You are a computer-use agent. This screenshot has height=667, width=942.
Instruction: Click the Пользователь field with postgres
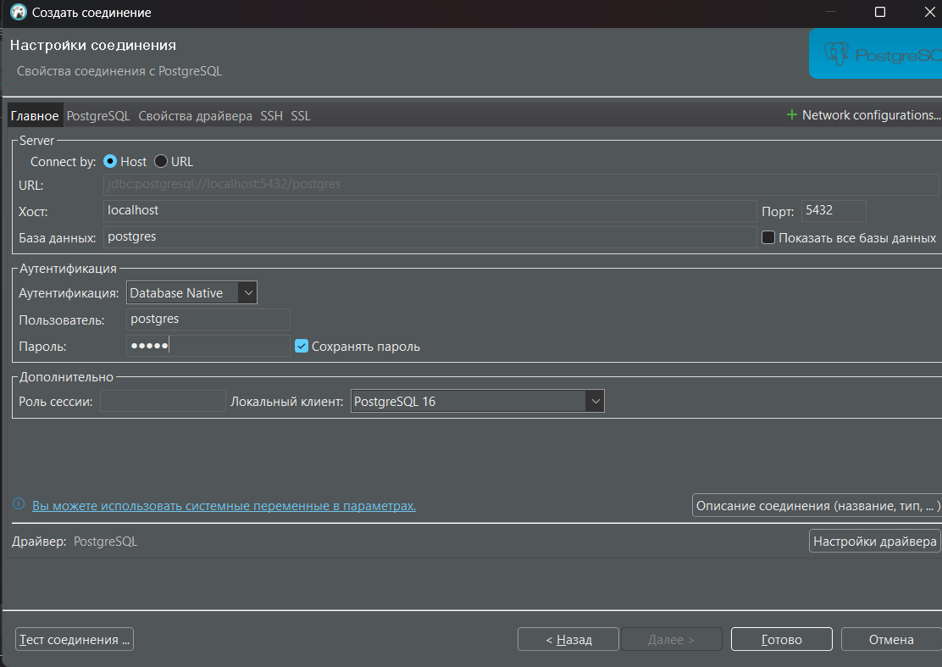click(x=208, y=319)
